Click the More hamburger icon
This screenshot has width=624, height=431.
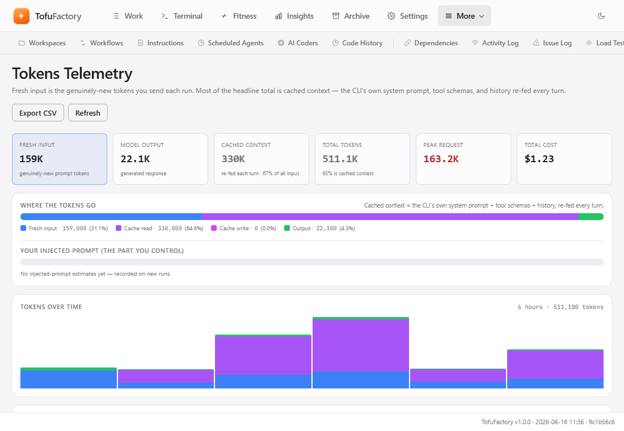click(x=449, y=16)
